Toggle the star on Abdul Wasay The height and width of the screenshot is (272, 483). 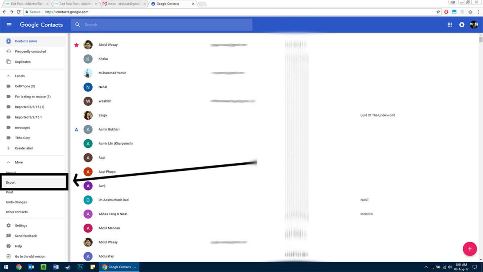pyautogui.click(x=76, y=45)
